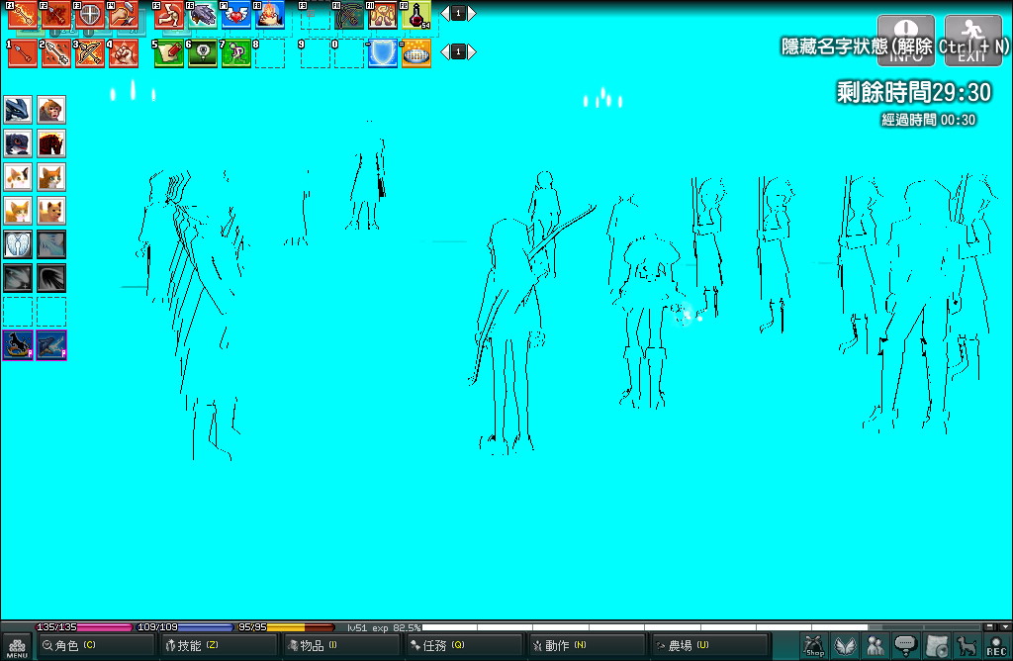The image size is (1013, 661).
Task: Activate the clenched fist skill in slot 4
Action: pyautogui.click(x=123, y=53)
